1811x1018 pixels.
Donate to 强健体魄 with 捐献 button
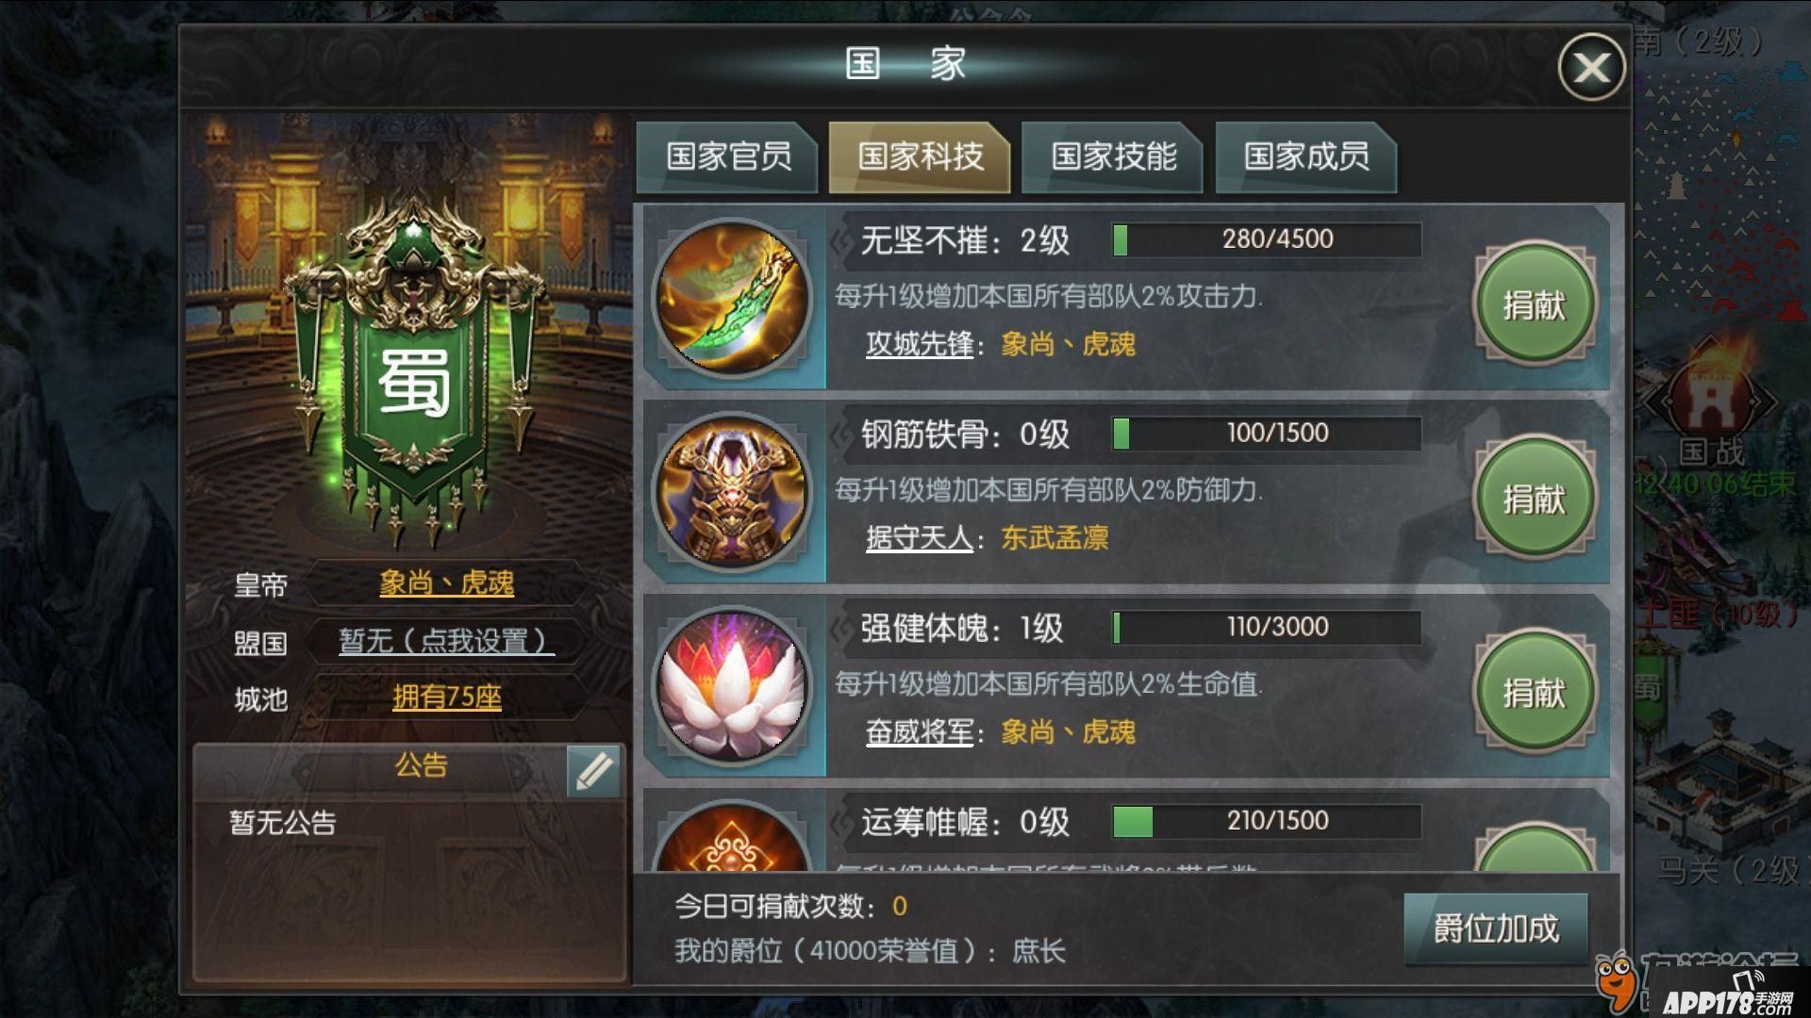pyautogui.click(x=1535, y=692)
